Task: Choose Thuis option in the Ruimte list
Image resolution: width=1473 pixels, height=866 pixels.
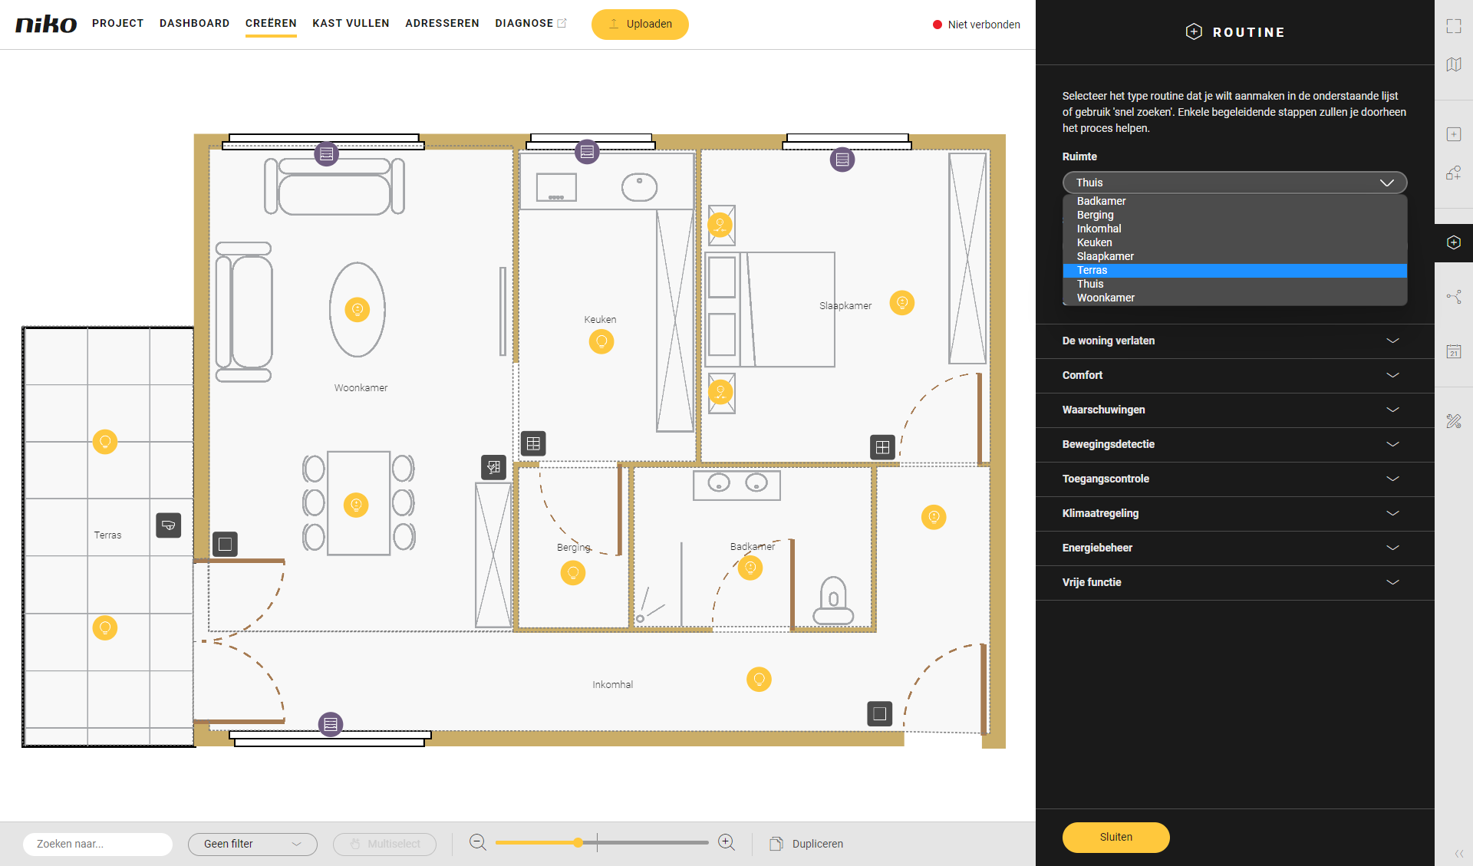Action: tap(1234, 284)
